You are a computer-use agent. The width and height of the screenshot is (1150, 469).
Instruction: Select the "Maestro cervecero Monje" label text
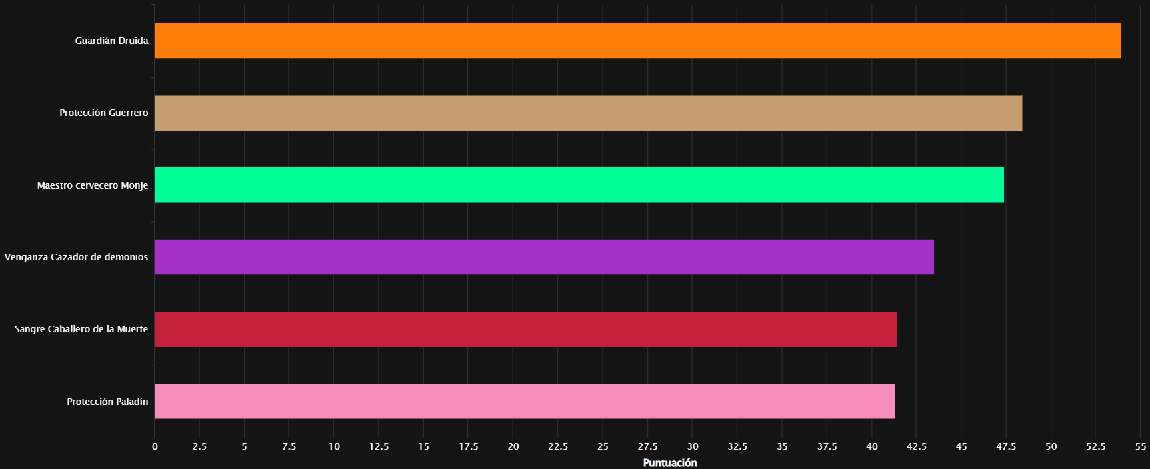[93, 185]
